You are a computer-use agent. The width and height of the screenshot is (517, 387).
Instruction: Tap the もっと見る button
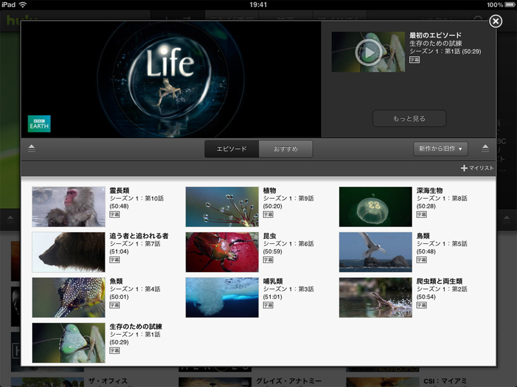pyautogui.click(x=409, y=119)
